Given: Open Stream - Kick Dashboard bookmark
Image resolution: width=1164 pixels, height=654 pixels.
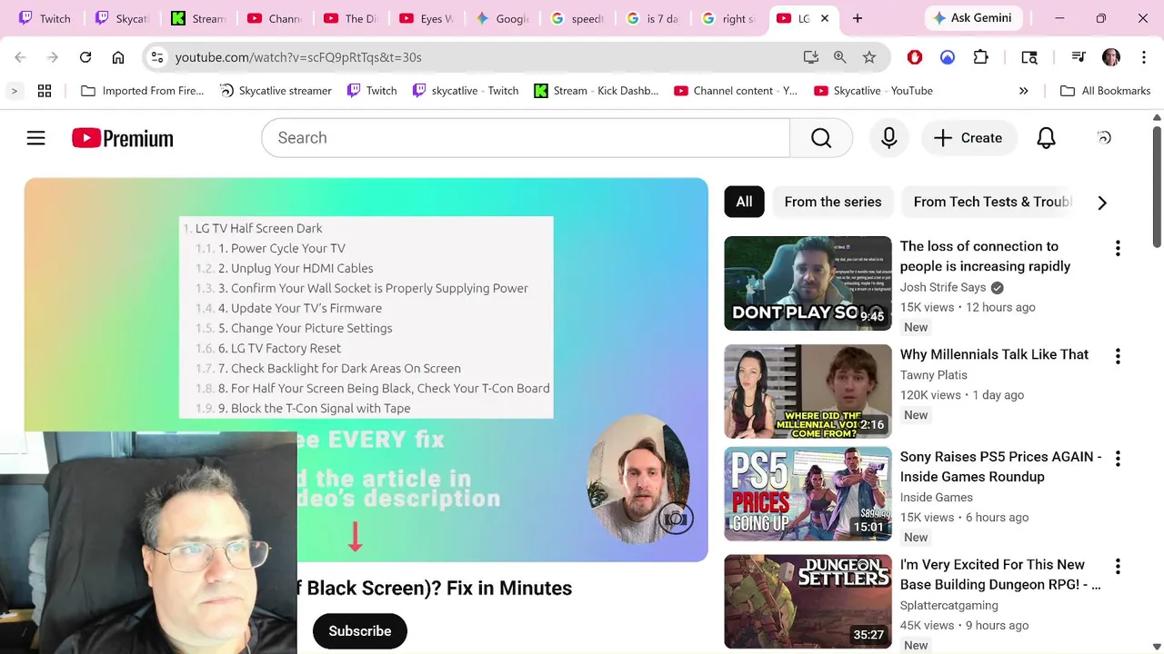Looking at the screenshot, I should (597, 91).
